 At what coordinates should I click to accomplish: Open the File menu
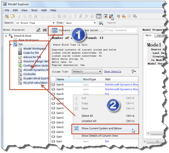(x=7, y=10)
